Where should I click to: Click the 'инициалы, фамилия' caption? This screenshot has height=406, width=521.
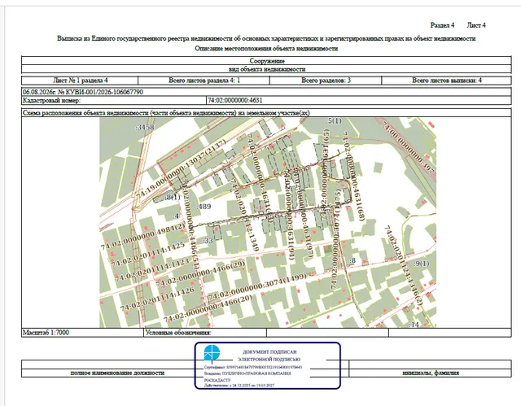[x=431, y=373]
